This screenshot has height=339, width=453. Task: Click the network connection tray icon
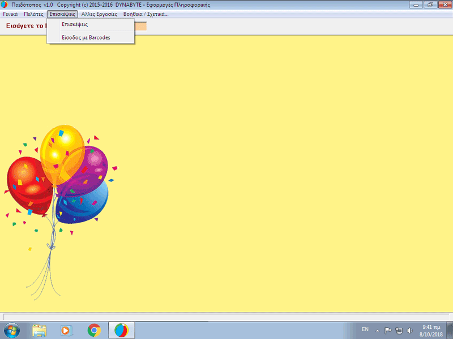pos(399,331)
